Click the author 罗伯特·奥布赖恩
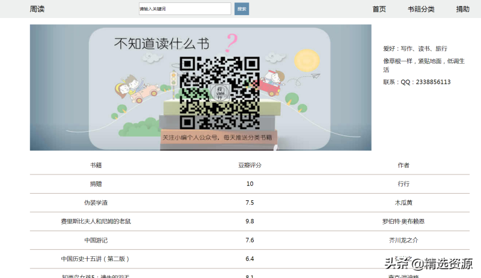Image resolution: width=481 pixels, height=278 pixels. pyautogui.click(x=403, y=221)
